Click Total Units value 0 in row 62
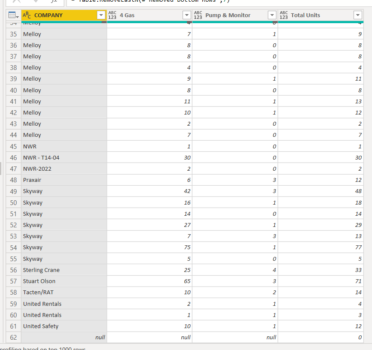Viewport: 372px width, 350px height. (x=321, y=338)
